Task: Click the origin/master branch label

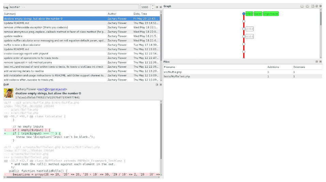Action: (x=271, y=14)
